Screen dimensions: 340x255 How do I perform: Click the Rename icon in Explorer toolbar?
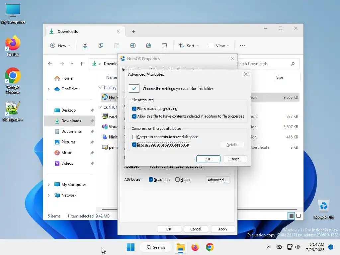pos(133,45)
